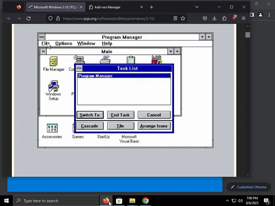This screenshot has height=206, width=275.
Task: Select the Games group label
Action: pos(78,137)
